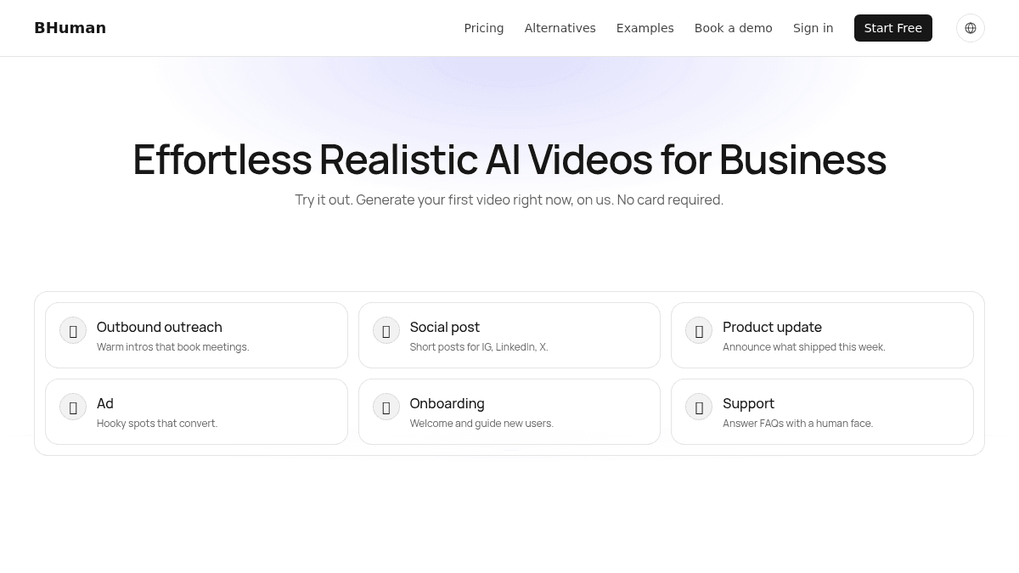The height and width of the screenshot is (573, 1019).
Task: Select "Announce what shipped this week." text
Action: 804,347
